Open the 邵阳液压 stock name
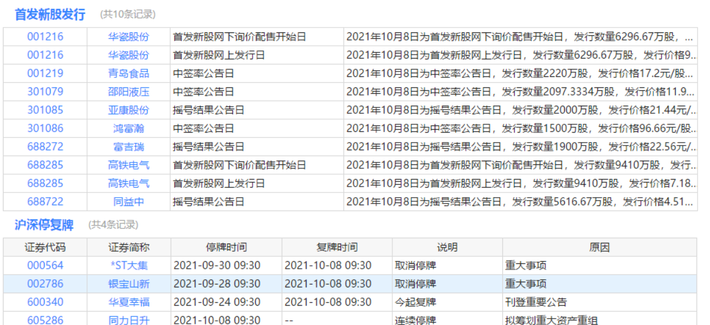 pos(129,92)
